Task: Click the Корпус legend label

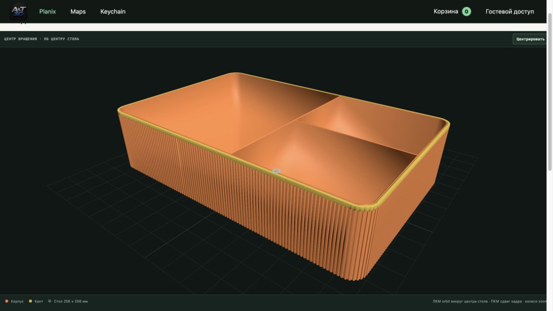Action: click(17, 301)
